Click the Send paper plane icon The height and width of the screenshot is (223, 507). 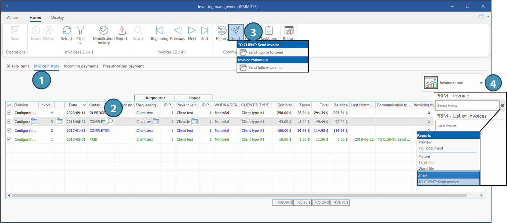tap(236, 30)
